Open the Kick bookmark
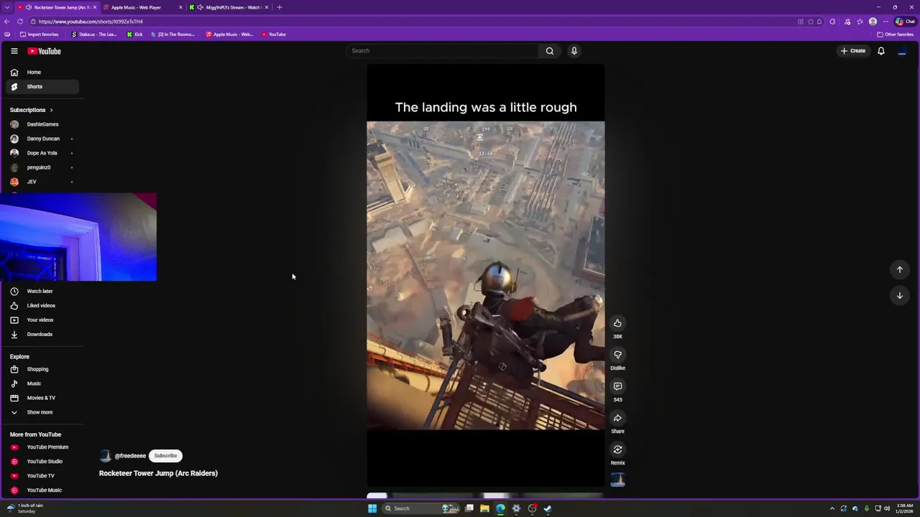 [x=135, y=34]
